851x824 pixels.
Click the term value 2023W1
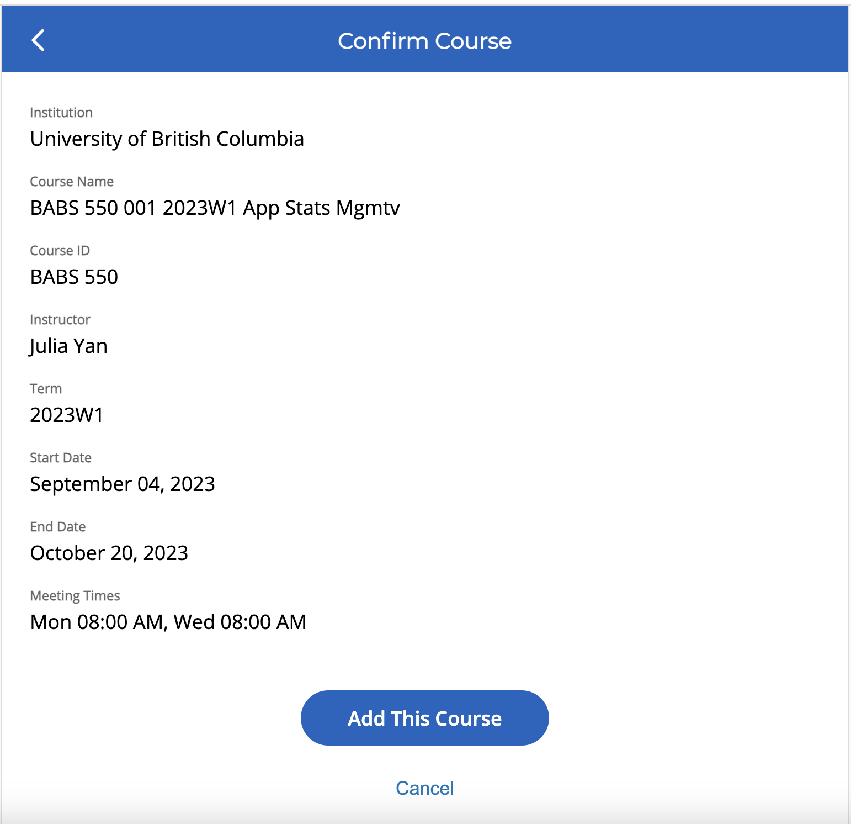(67, 415)
